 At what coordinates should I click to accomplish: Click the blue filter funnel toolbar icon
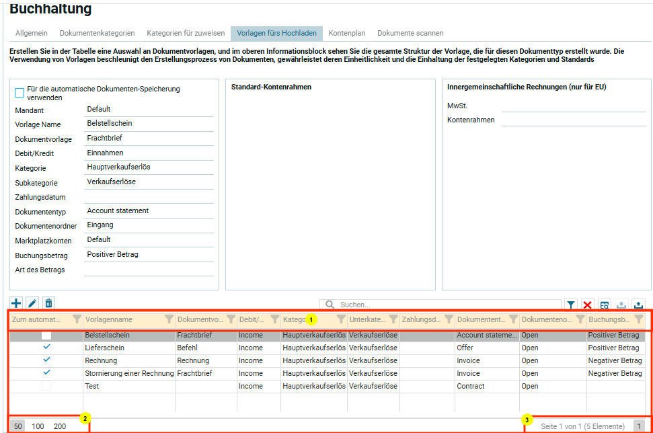point(570,305)
